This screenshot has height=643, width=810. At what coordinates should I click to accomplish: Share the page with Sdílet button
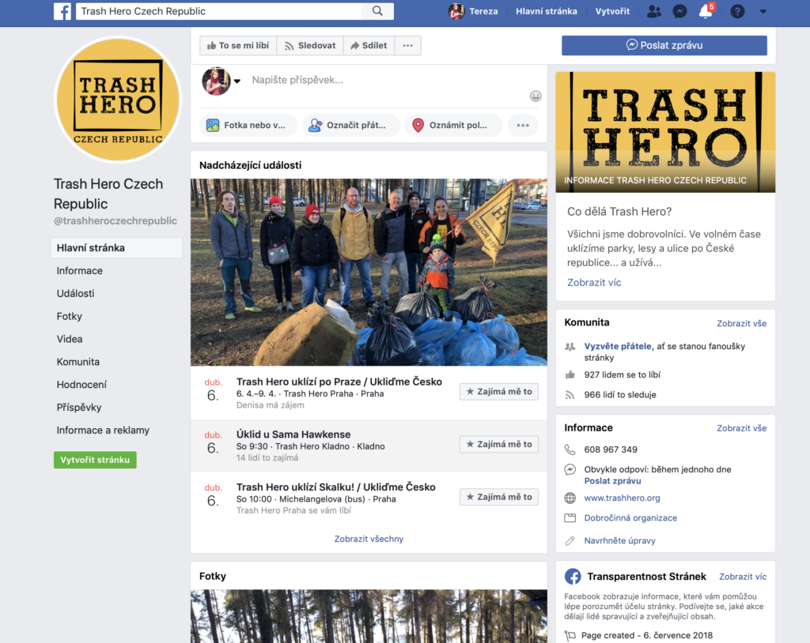369,45
